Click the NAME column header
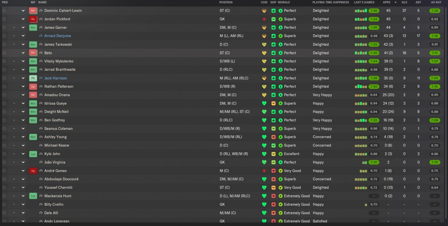Viewport: 448px width, 226px height. (x=42, y=2)
